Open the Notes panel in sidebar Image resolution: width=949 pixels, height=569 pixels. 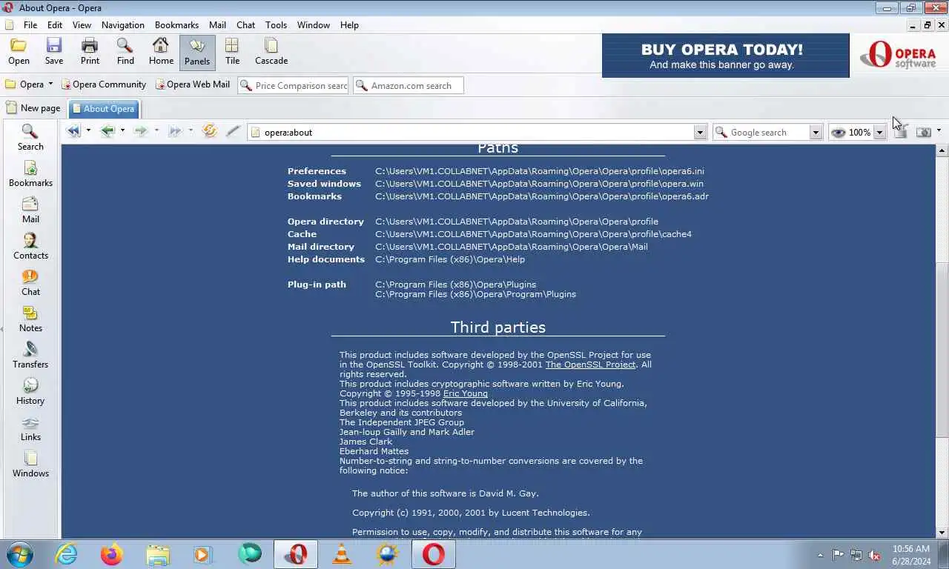pyautogui.click(x=30, y=319)
